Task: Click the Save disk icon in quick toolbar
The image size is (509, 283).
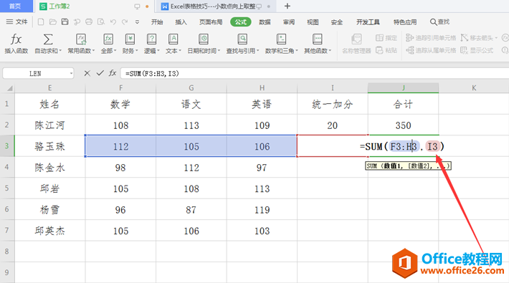Action: (x=65, y=21)
